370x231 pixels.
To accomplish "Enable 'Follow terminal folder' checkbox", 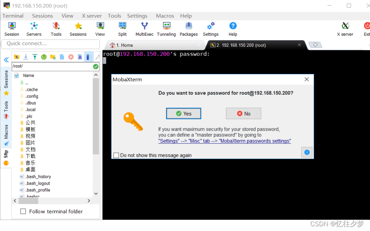I will pyautogui.click(x=23, y=211).
